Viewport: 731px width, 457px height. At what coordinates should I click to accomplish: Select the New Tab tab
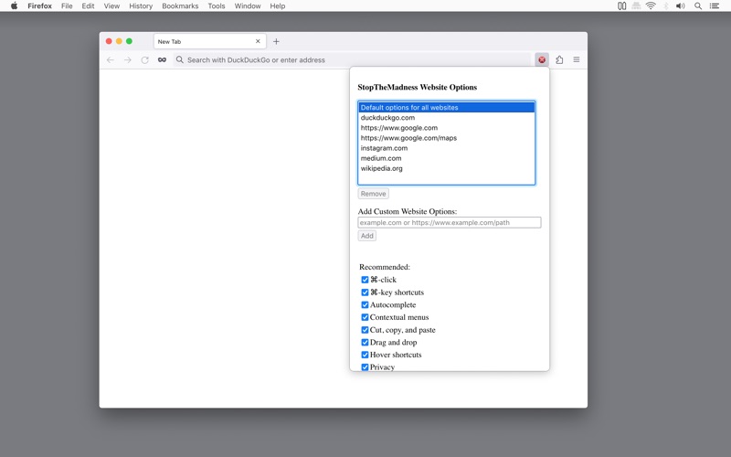click(x=210, y=41)
